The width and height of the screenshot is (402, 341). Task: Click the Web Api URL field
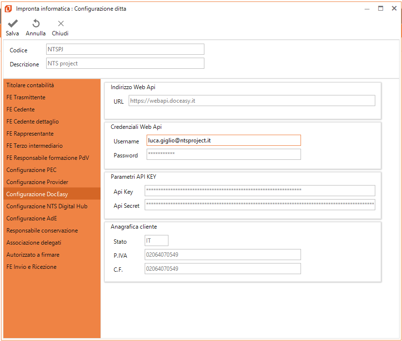(x=251, y=101)
